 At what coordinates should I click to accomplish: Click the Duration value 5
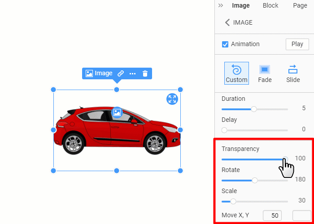pos(304,108)
